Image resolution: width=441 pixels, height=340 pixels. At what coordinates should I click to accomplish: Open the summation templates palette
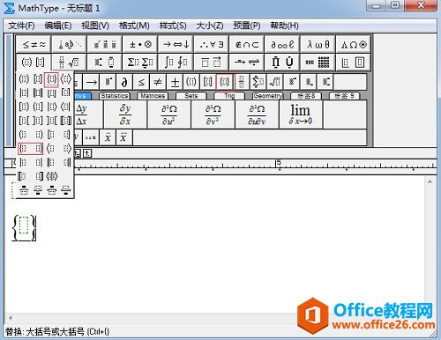(x=140, y=62)
